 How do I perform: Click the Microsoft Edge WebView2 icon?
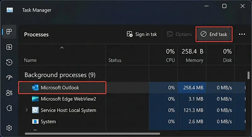pyautogui.click(x=35, y=99)
